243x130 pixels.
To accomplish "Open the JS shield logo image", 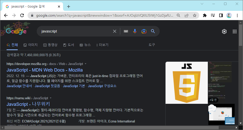I will [x=187, y=83].
